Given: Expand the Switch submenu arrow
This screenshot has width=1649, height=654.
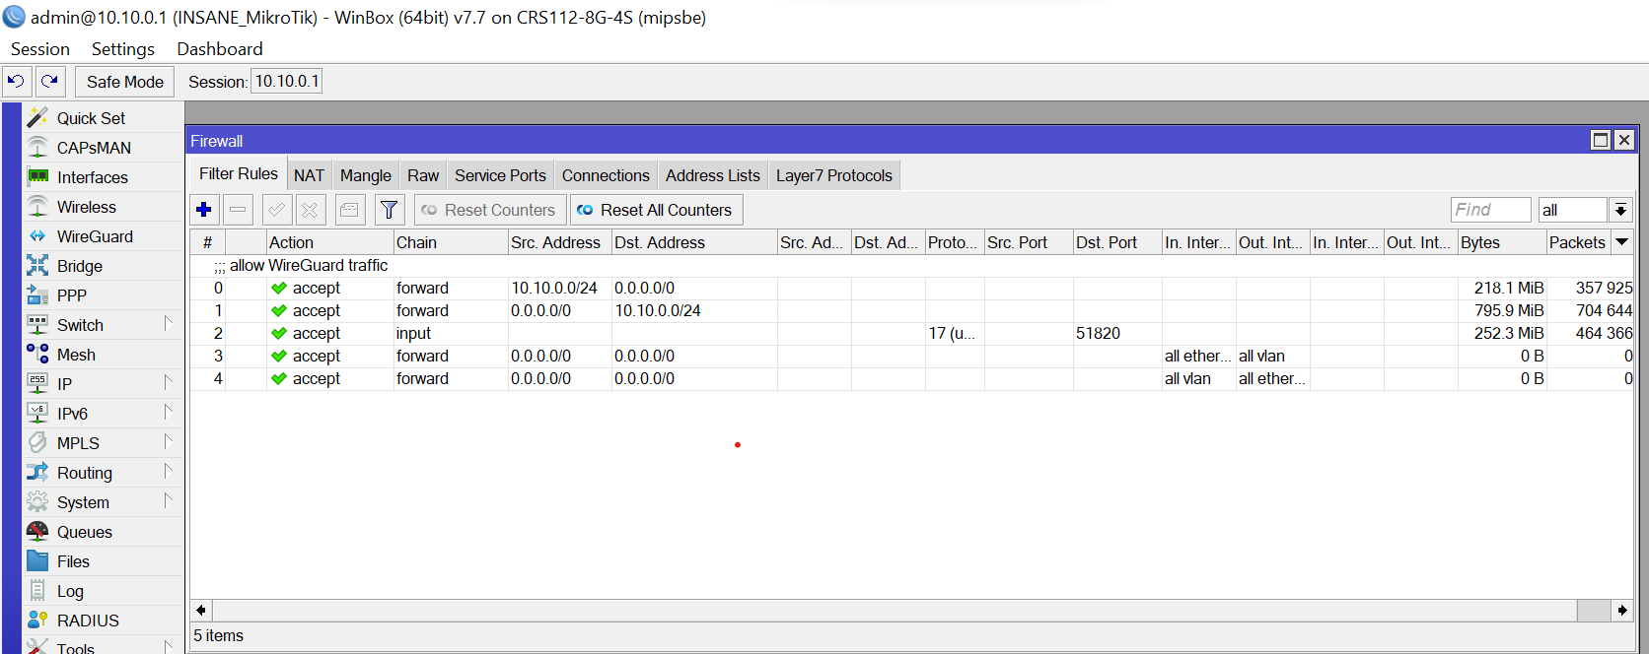Looking at the screenshot, I should click(x=168, y=323).
